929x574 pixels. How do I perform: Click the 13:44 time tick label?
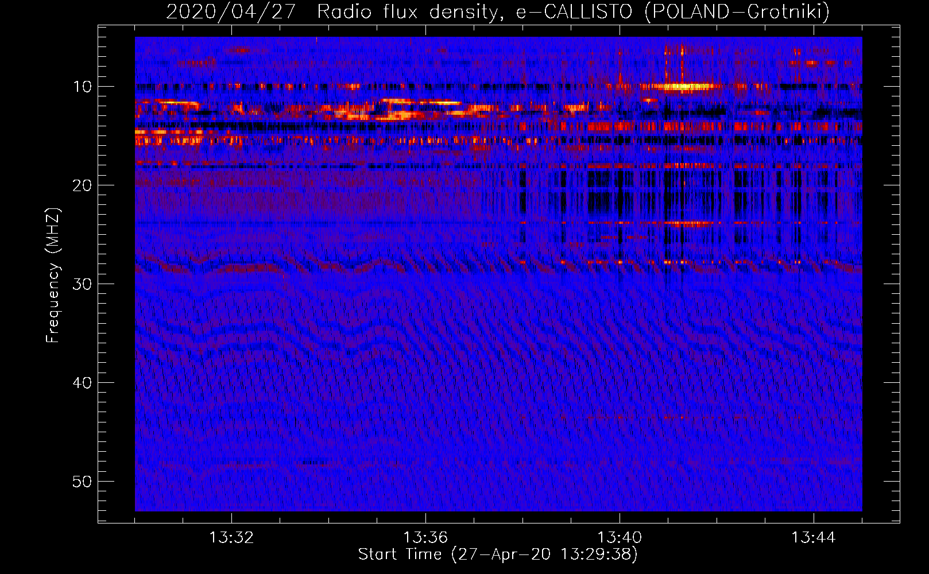(814, 538)
